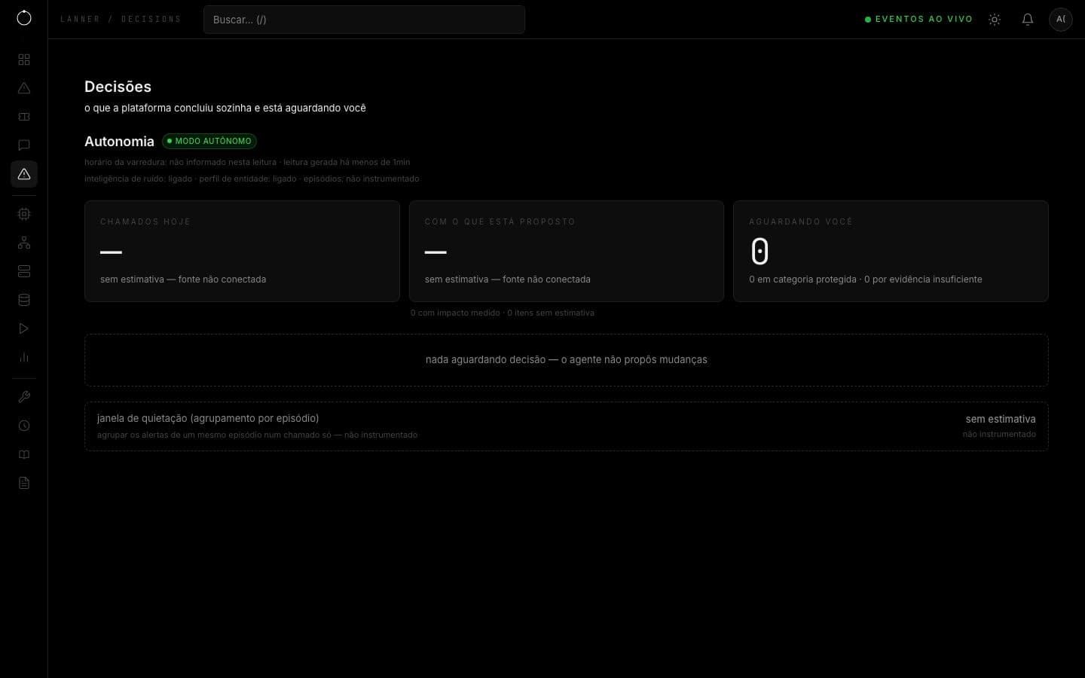Click '0 com impacto medido' footnote text

(x=455, y=313)
